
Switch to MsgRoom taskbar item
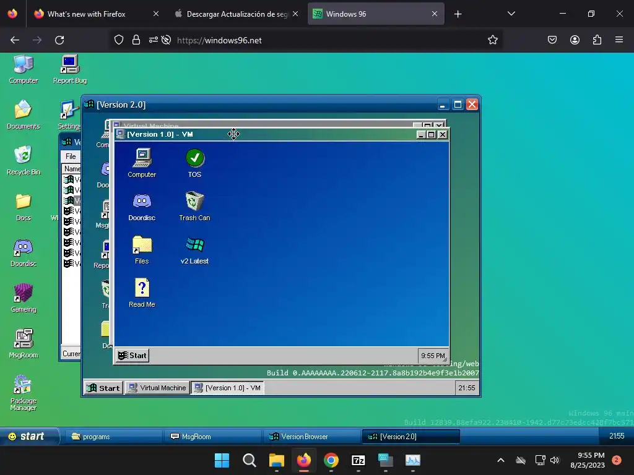coord(213,437)
